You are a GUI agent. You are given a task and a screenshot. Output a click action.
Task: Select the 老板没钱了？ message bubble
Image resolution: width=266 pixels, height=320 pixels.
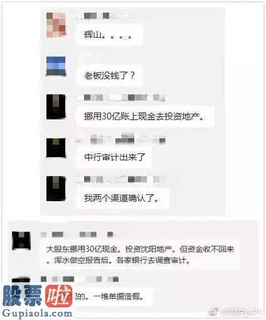(x=109, y=75)
